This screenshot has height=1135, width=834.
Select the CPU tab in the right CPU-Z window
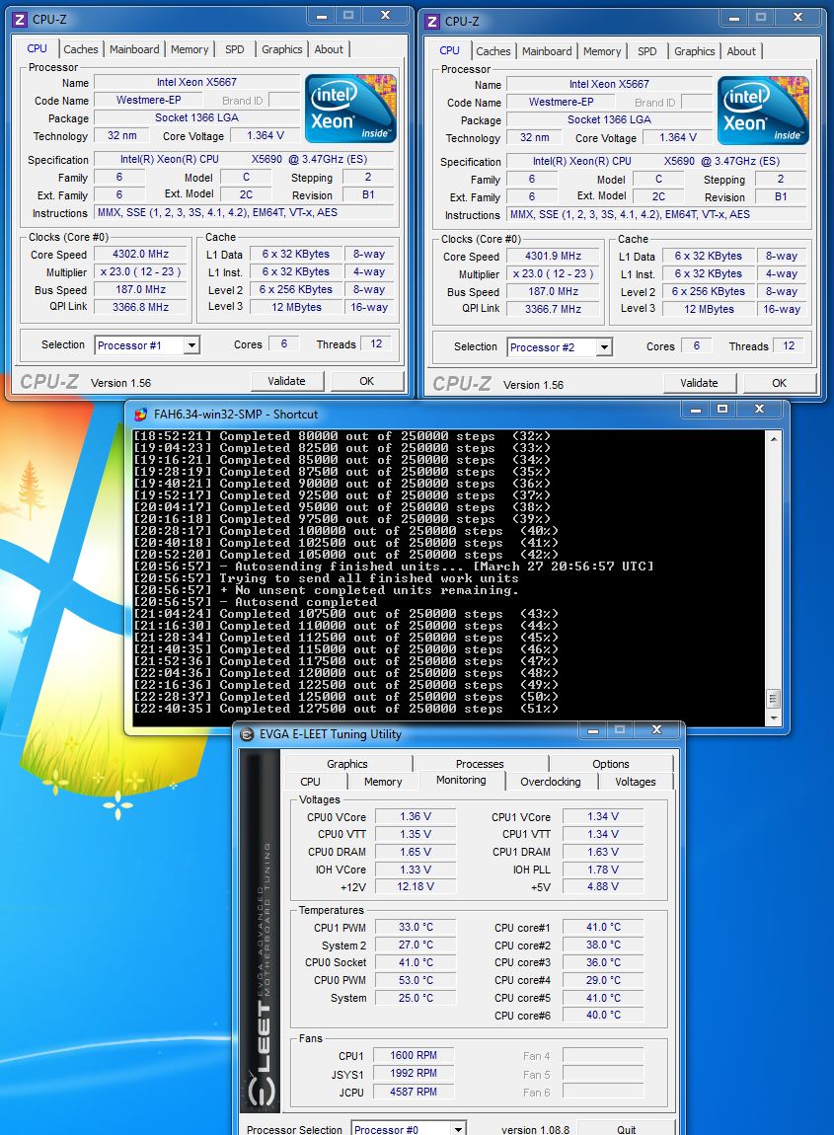click(450, 50)
